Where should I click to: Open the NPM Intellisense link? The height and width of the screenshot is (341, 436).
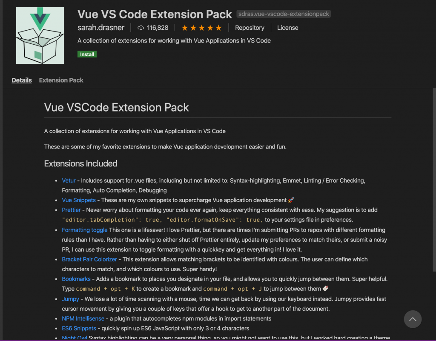[x=83, y=318]
